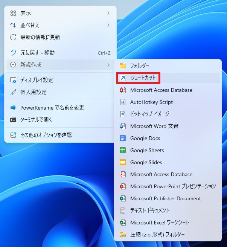Click the テキスト ドキュメント page icon

coord(123,210)
